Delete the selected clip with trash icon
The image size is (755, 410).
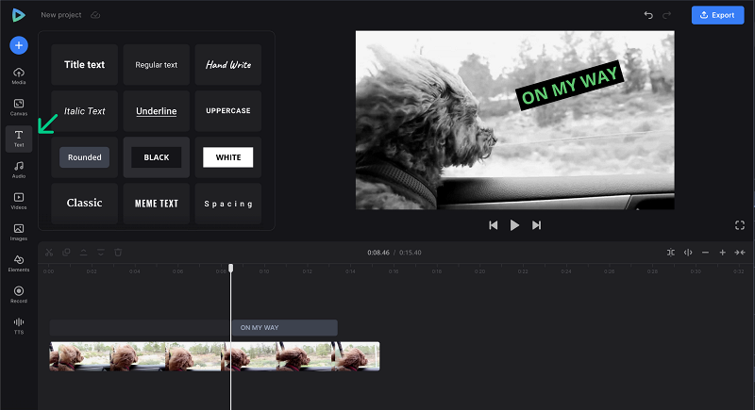pyautogui.click(x=118, y=253)
